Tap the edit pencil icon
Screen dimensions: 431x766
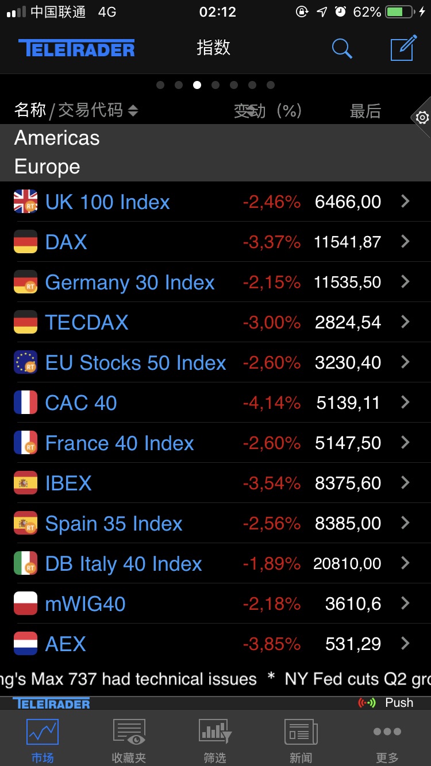403,48
